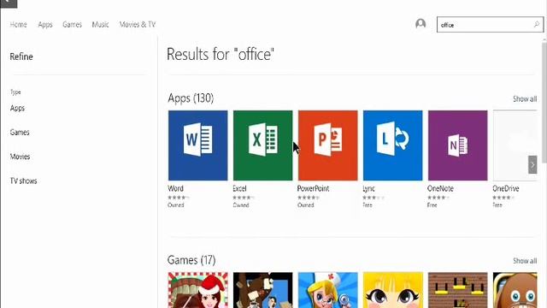Click the Apps (130) section heading
The height and width of the screenshot is (308, 547).
pyautogui.click(x=191, y=98)
